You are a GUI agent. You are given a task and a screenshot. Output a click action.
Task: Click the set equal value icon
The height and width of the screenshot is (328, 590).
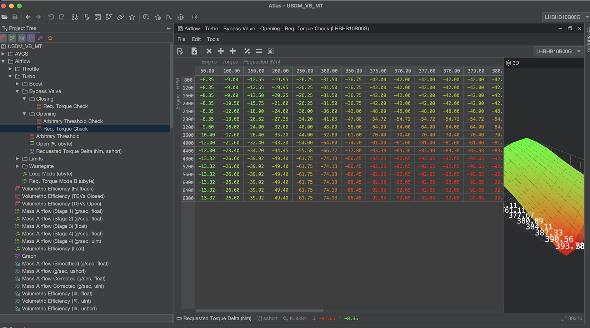point(259,51)
